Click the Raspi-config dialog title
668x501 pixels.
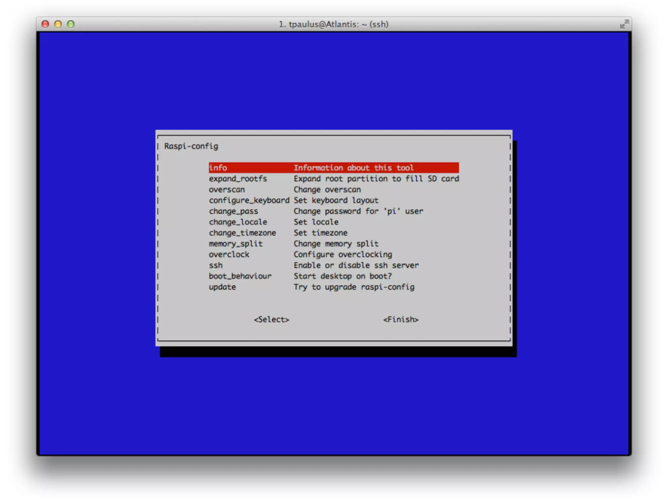tap(191, 146)
